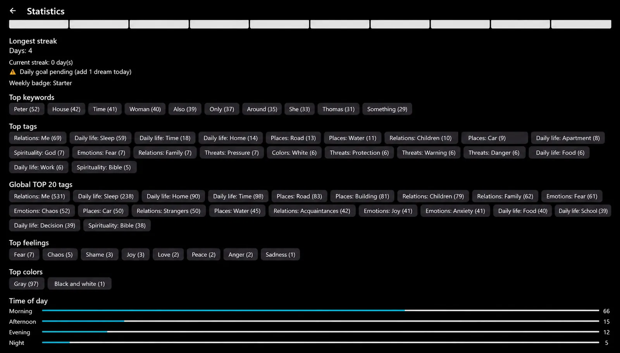
Task: Click the Threats: Pressure (7) tag
Action: [x=232, y=153]
